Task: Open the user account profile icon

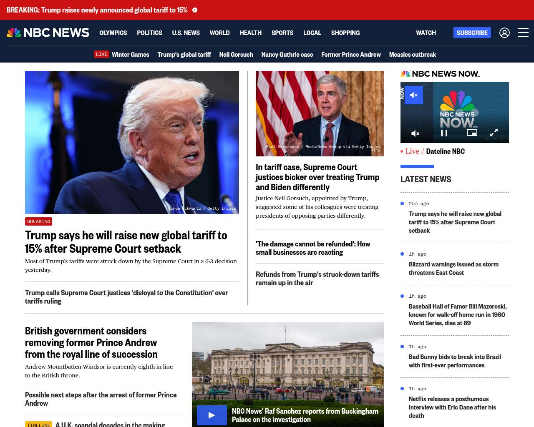Action: click(x=504, y=33)
